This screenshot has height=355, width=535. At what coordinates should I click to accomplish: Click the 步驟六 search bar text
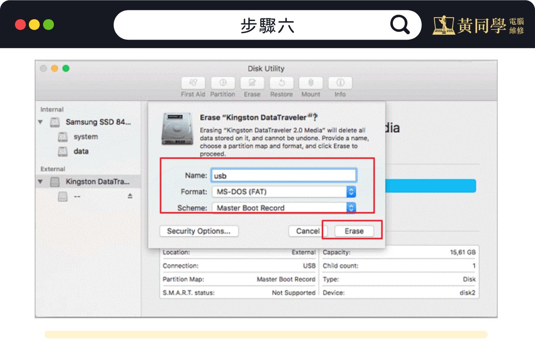click(x=267, y=25)
